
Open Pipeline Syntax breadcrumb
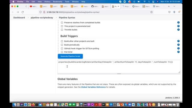tap(67, 18)
